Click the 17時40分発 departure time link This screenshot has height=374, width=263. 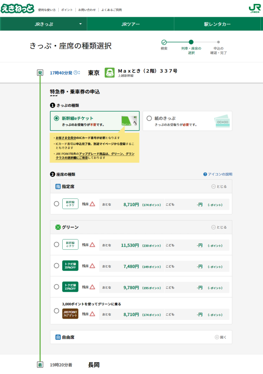coord(61,73)
